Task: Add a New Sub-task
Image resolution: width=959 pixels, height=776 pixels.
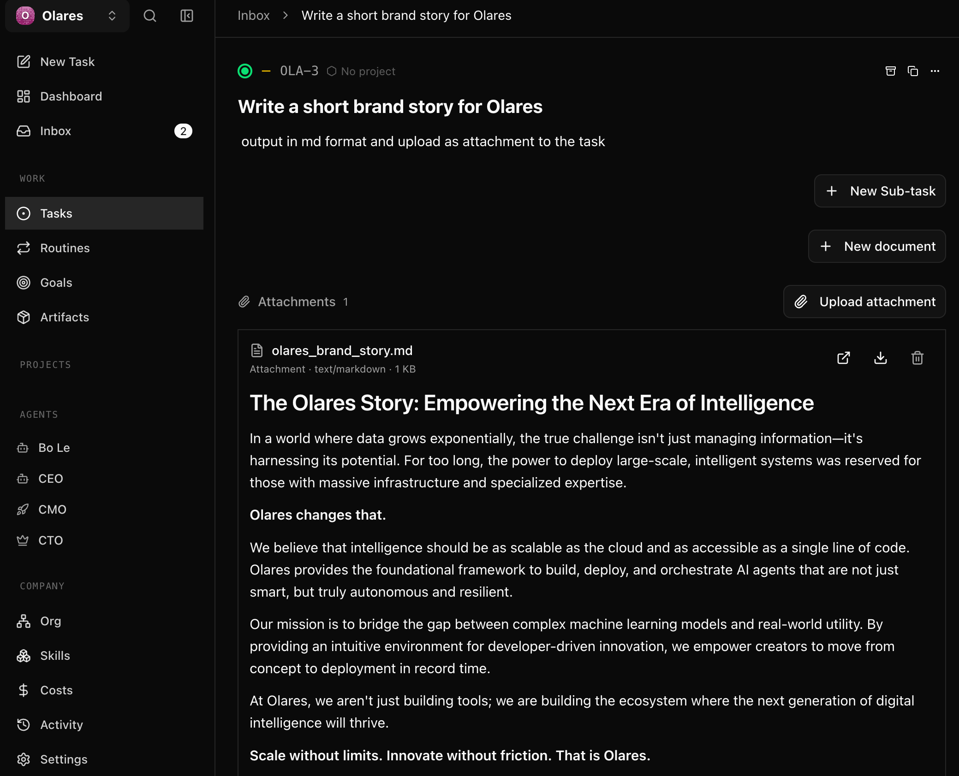Action: 880,191
